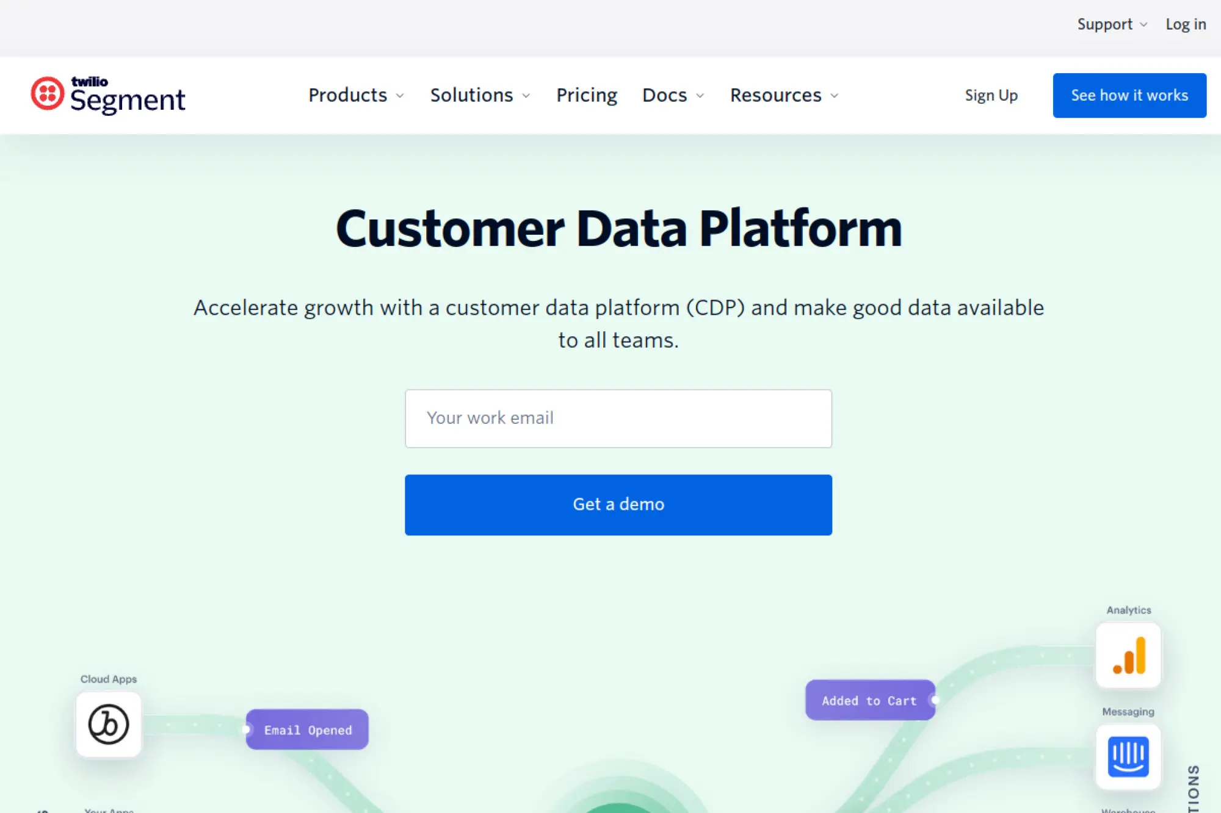Expand the Docs dropdown chevron
Screen dimensions: 1221x813
click(699, 96)
